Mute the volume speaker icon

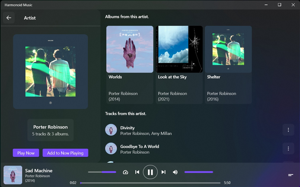pyautogui.click(x=175, y=172)
